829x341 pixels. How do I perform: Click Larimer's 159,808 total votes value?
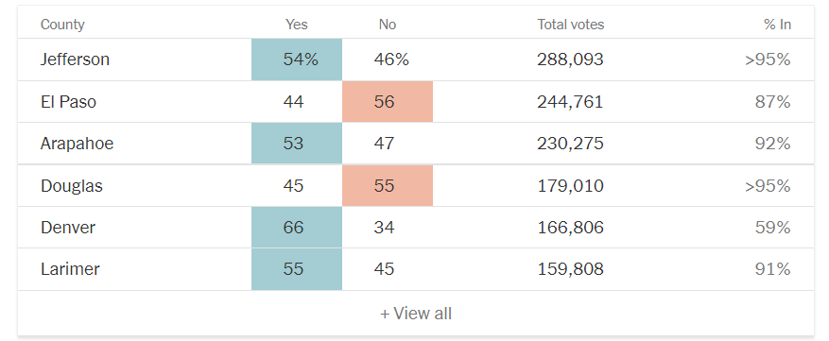pos(570,269)
